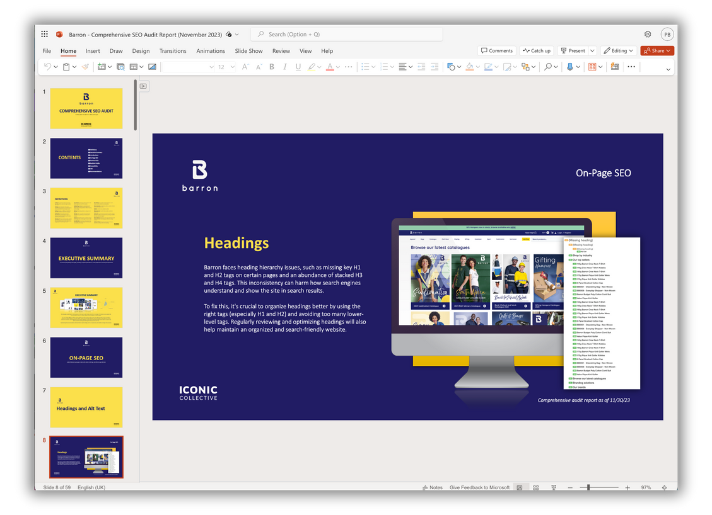
Task: Open the File menu
Action: click(47, 51)
